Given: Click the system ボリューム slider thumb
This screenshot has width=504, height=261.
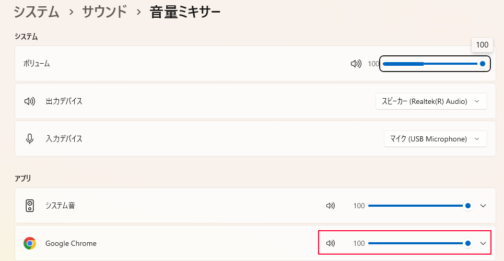Looking at the screenshot, I should [x=483, y=64].
